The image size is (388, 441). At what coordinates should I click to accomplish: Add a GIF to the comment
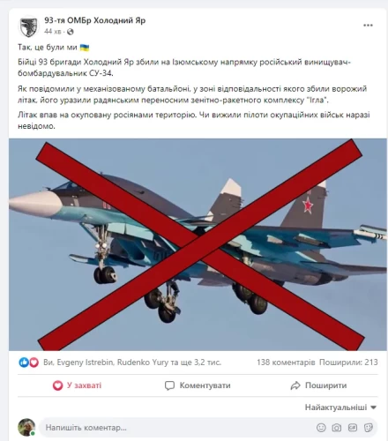click(x=353, y=428)
